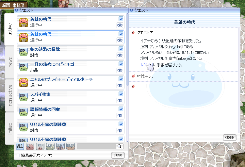The image size is (245, 167).
Task: Open the non active quests tab
Action: click(9, 95)
